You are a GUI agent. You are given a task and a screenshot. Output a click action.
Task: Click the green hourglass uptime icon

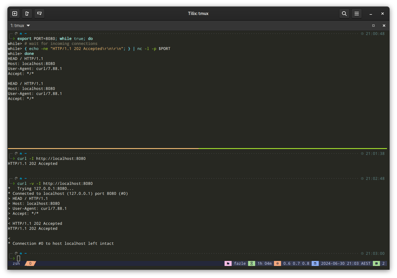pyautogui.click(x=252, y=263)
